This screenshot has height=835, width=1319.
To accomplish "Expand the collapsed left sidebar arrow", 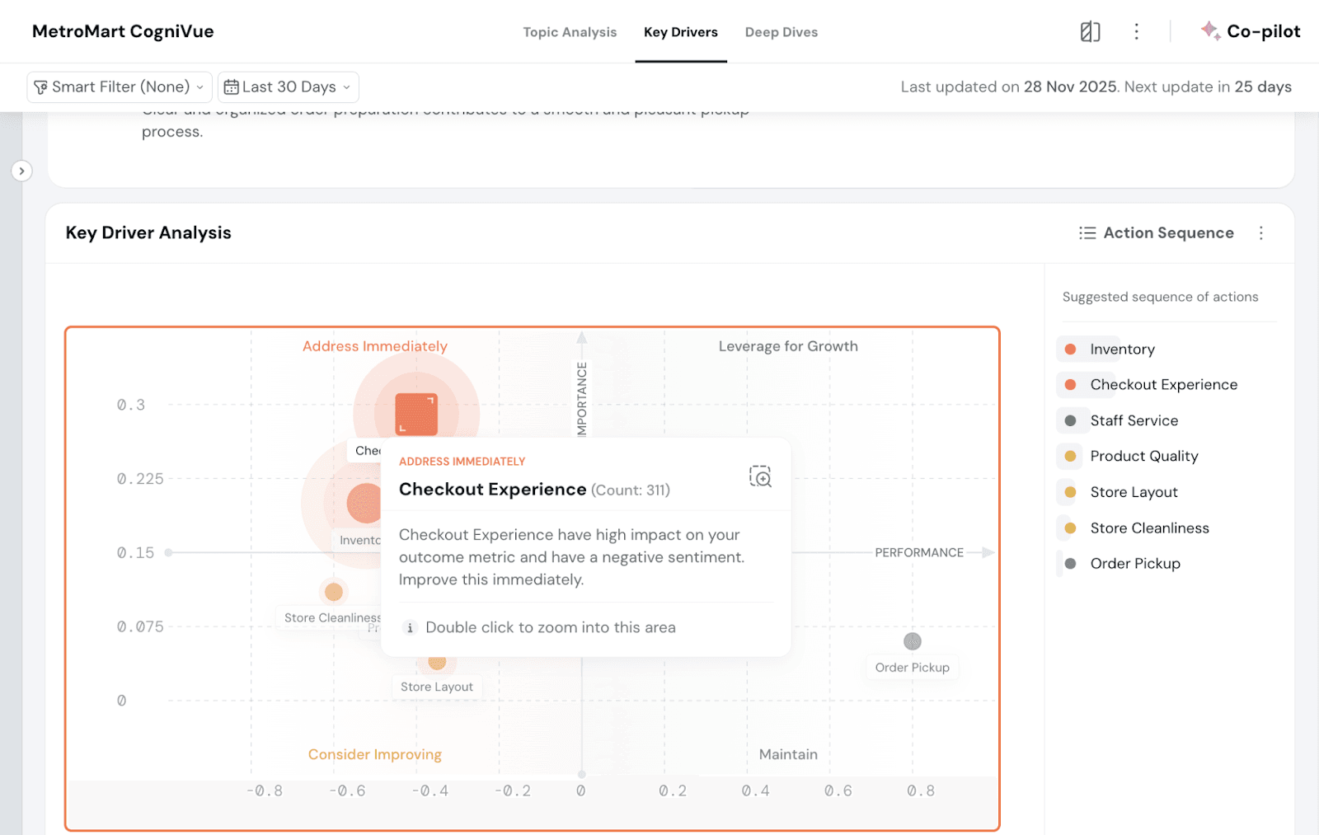I will 21,171.
